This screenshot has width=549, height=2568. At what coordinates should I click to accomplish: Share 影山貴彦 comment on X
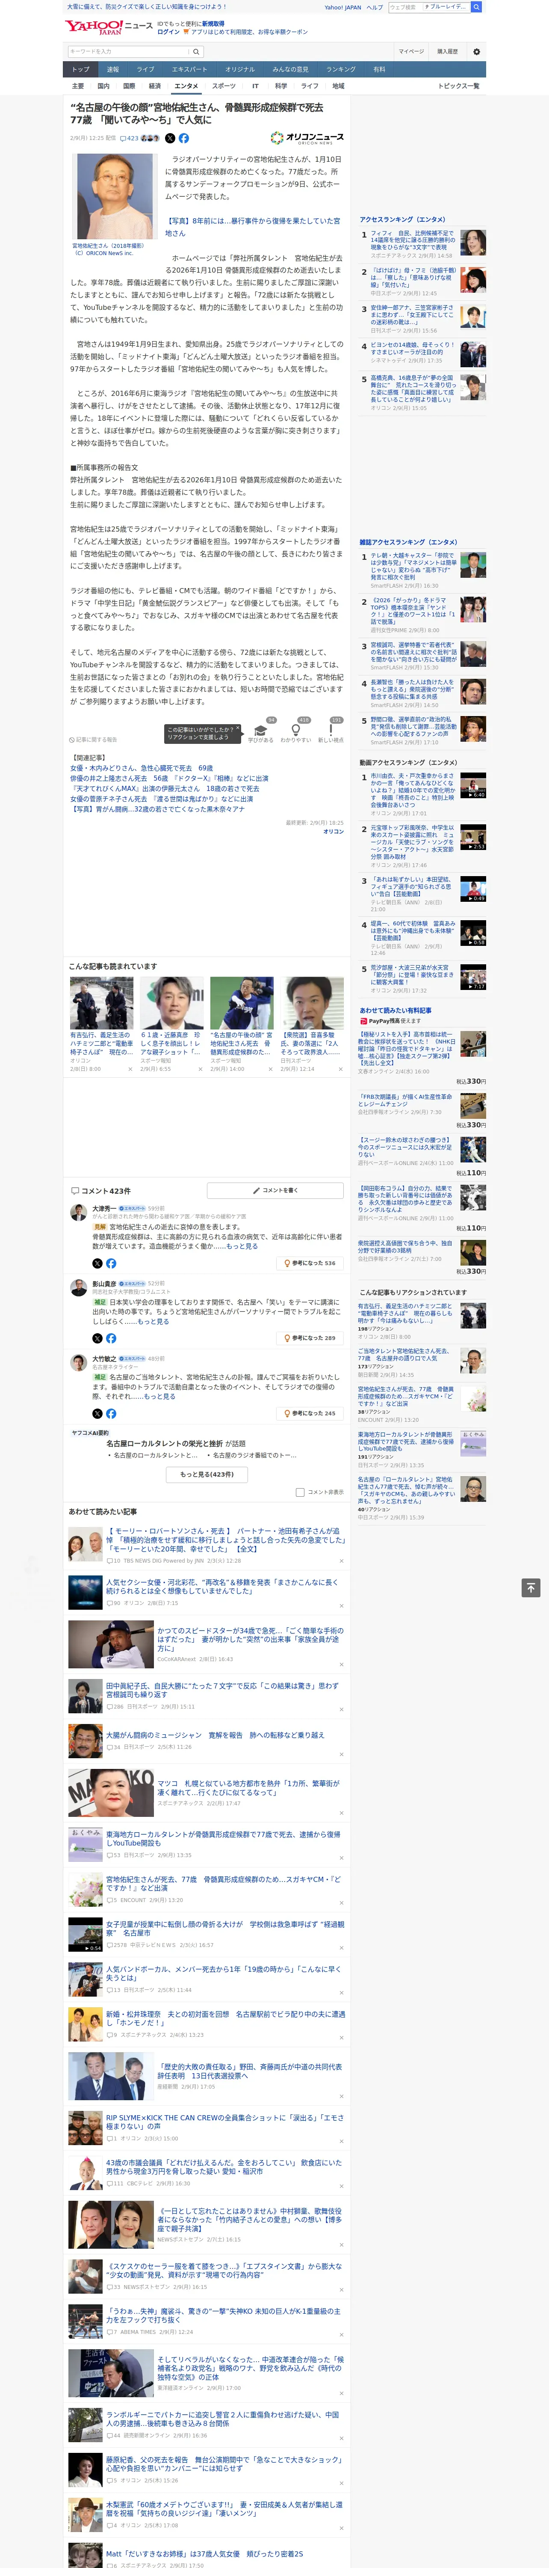pyautogui.click(x=97, y=1338)
